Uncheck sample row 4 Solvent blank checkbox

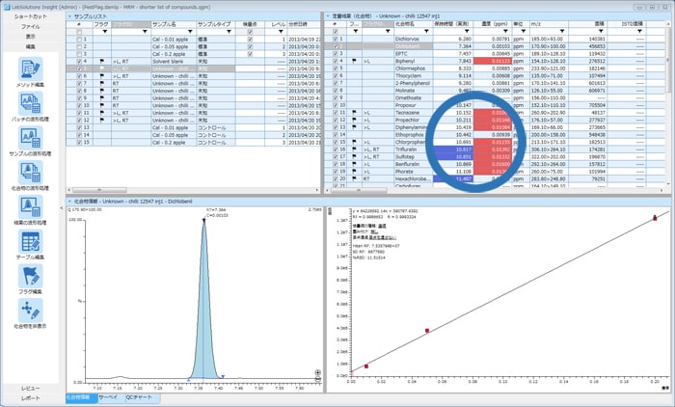[x=79, y=61]
